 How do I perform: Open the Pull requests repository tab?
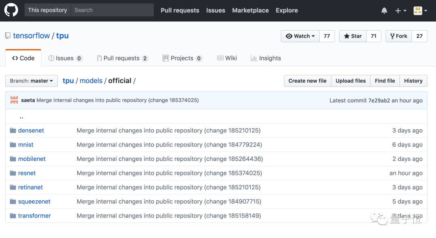point(122,58)
